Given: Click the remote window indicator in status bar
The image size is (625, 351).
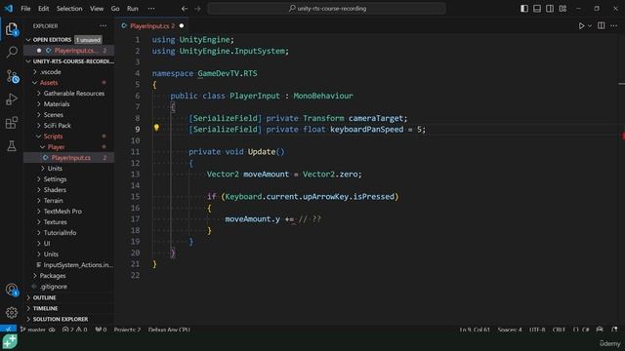Looking at the screenshot, I should click(x=8, y=330).
